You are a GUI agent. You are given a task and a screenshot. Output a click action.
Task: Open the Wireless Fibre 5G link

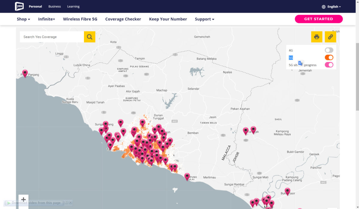[x=80, y=19]
